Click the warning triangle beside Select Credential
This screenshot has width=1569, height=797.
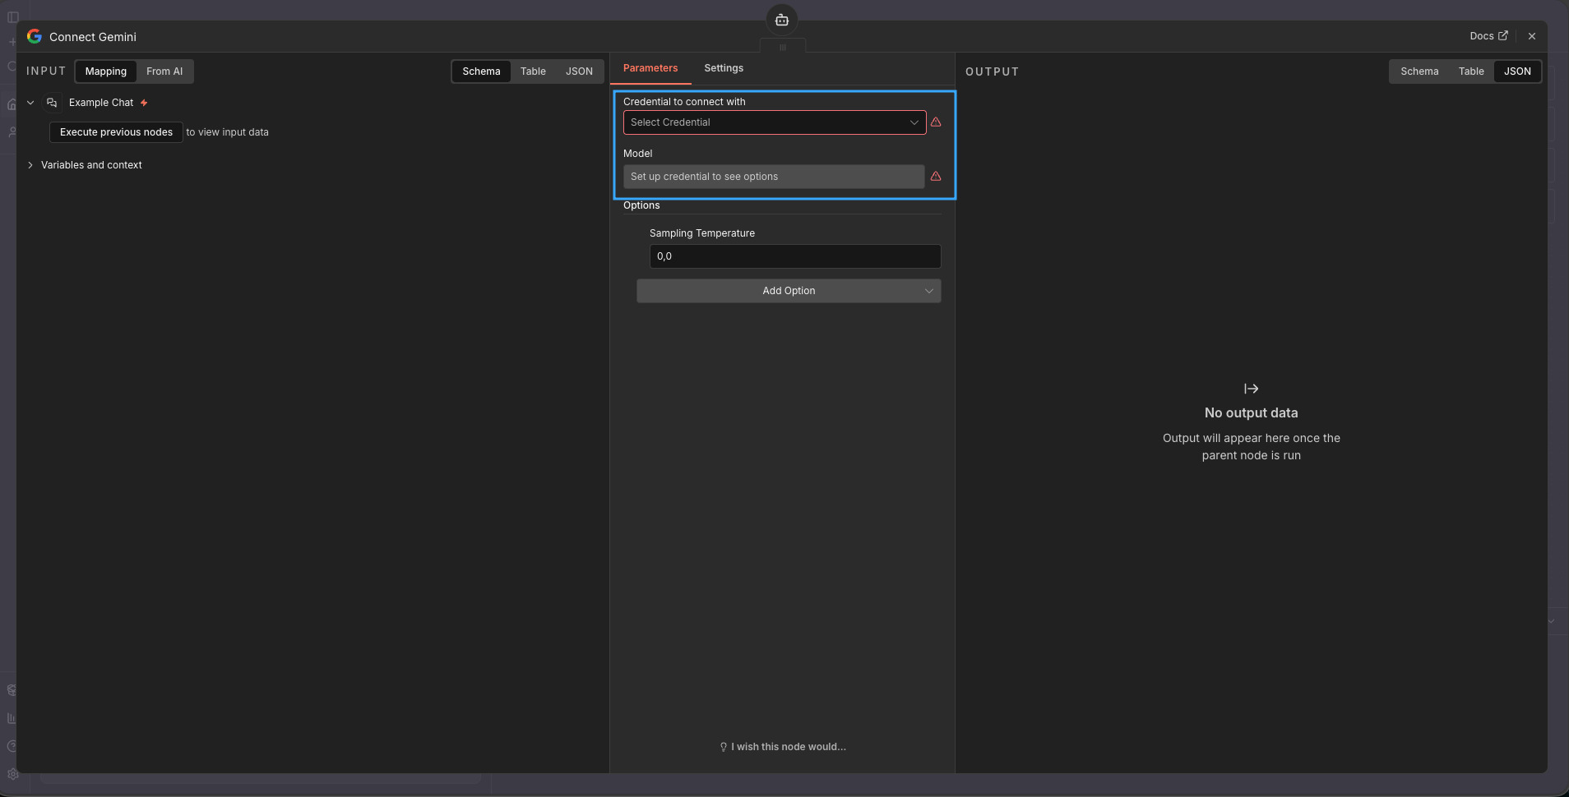coord(936,122)
